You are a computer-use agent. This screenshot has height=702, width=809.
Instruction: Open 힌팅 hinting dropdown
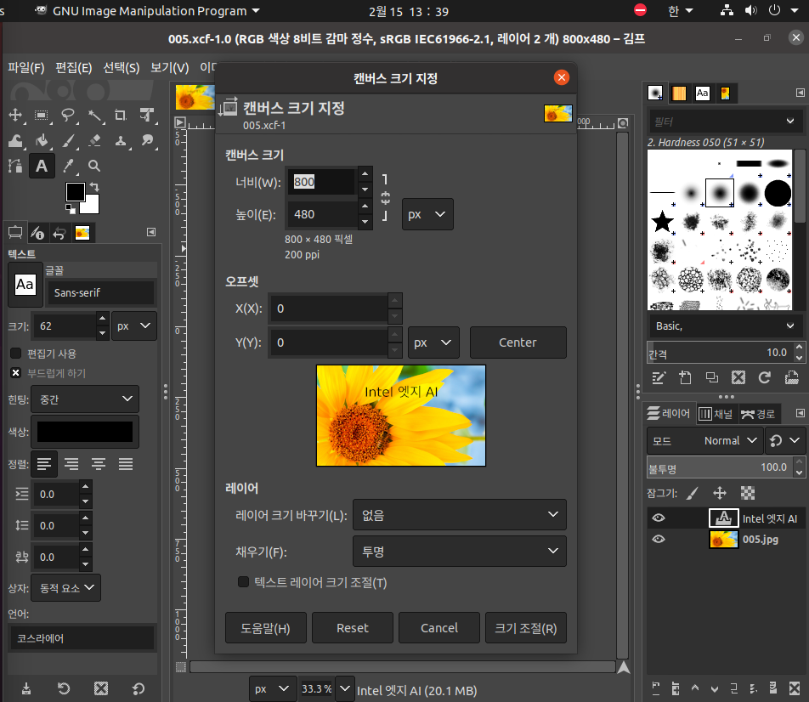pos(85,399)
